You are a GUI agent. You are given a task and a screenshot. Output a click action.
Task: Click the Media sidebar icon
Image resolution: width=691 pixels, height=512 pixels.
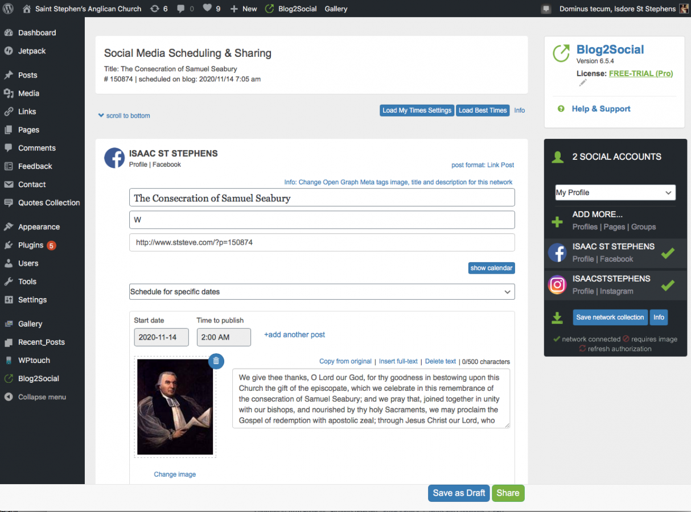tap(9, 93)
